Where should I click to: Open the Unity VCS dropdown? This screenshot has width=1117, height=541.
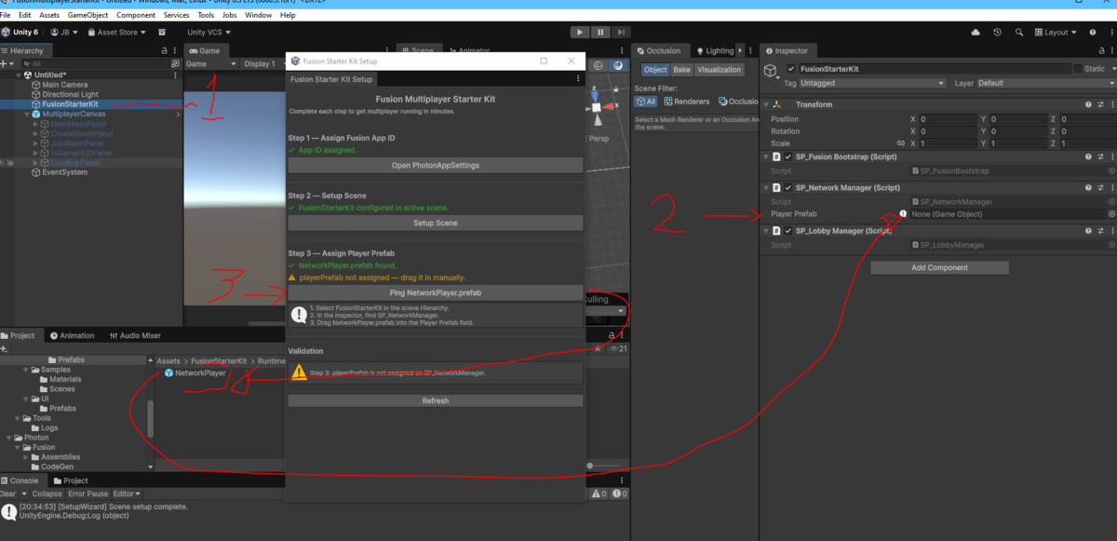point(209,32)
